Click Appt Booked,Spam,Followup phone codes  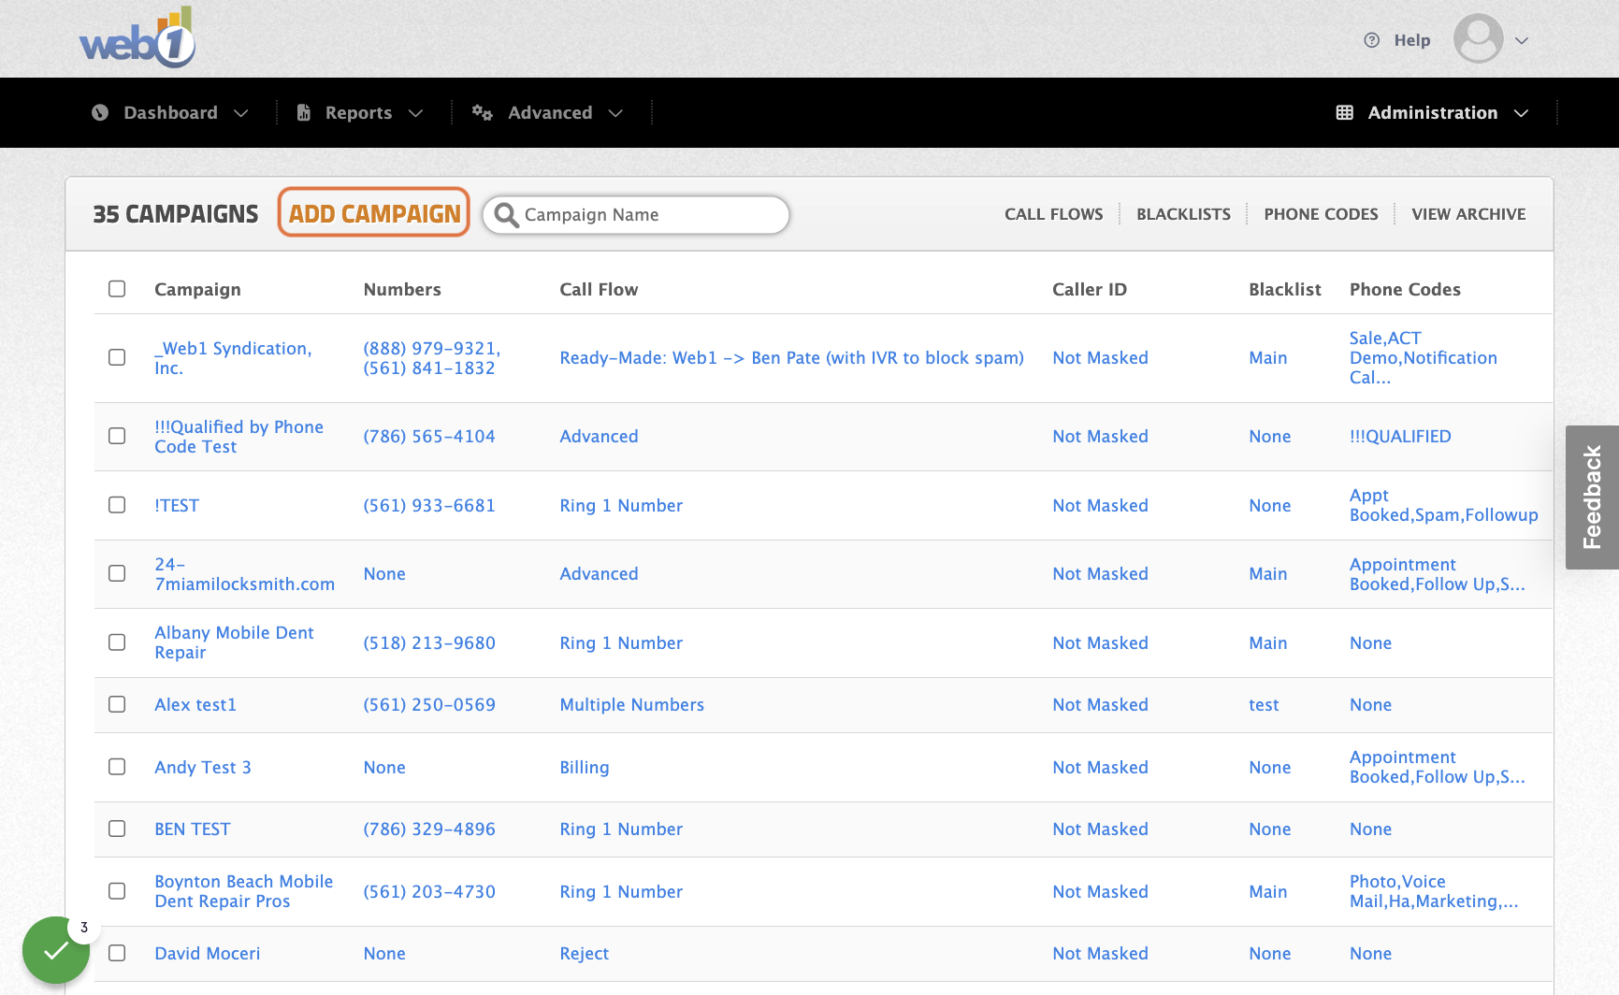coord(1443,505)
